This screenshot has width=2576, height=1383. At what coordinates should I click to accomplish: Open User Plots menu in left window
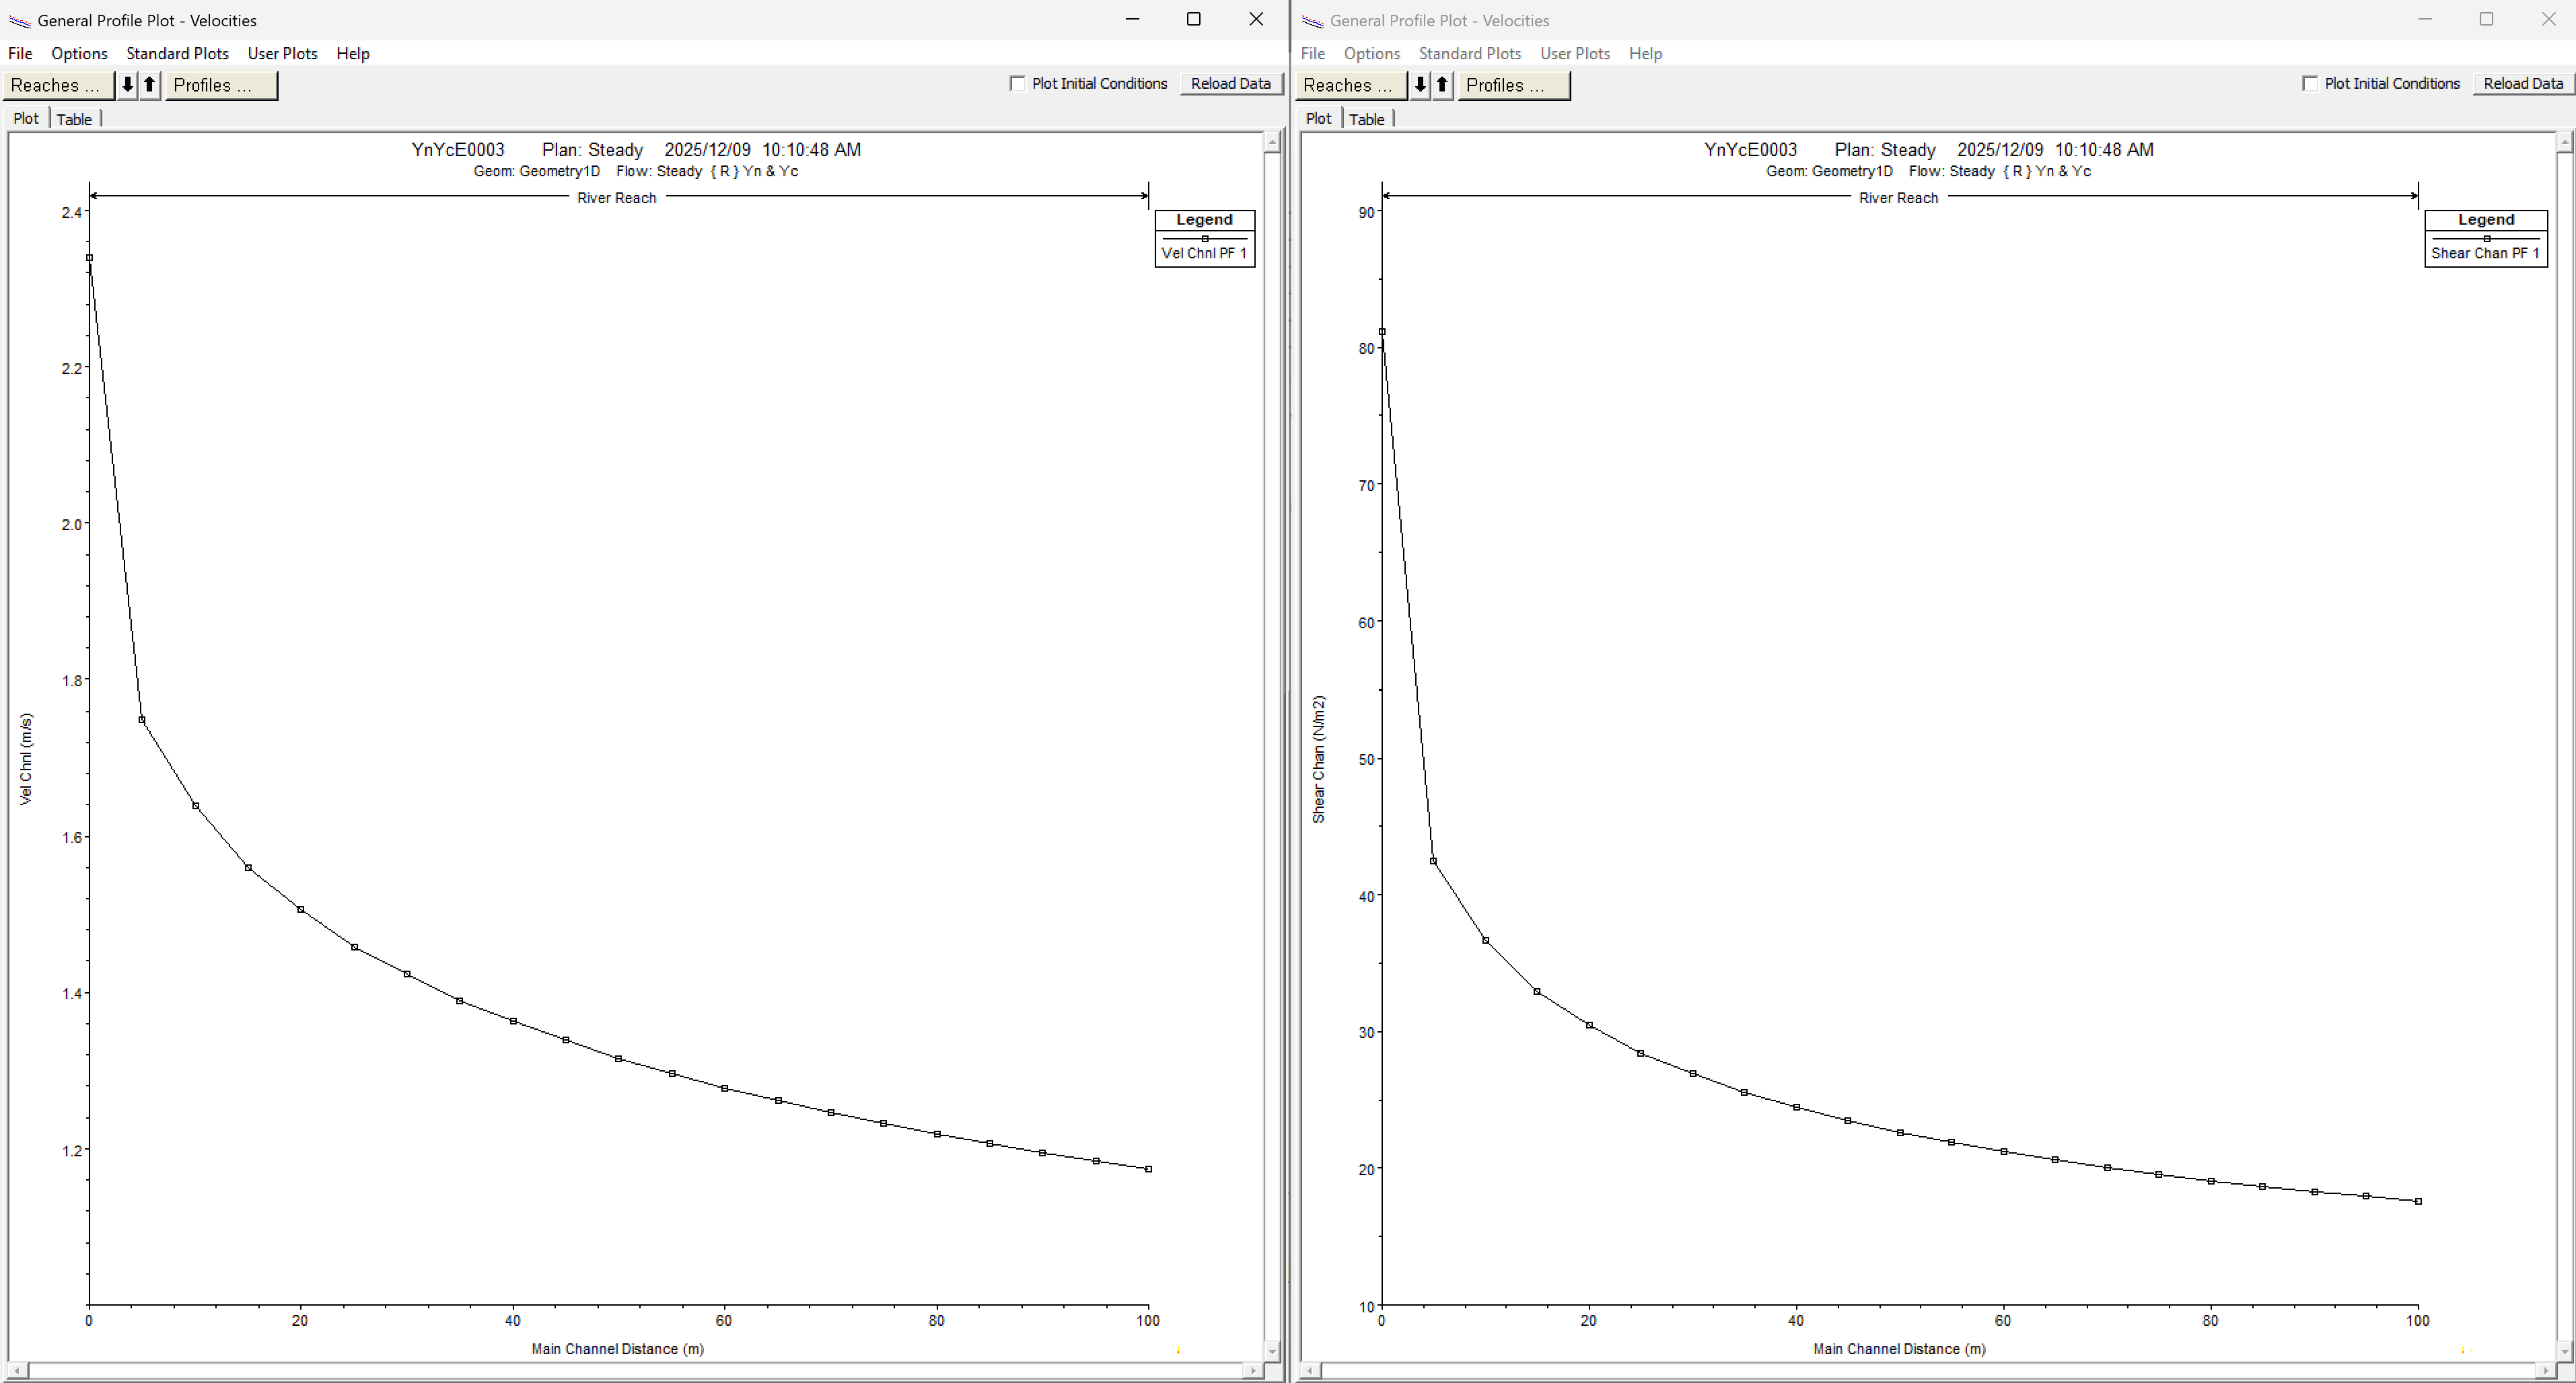tap(282, 54)
